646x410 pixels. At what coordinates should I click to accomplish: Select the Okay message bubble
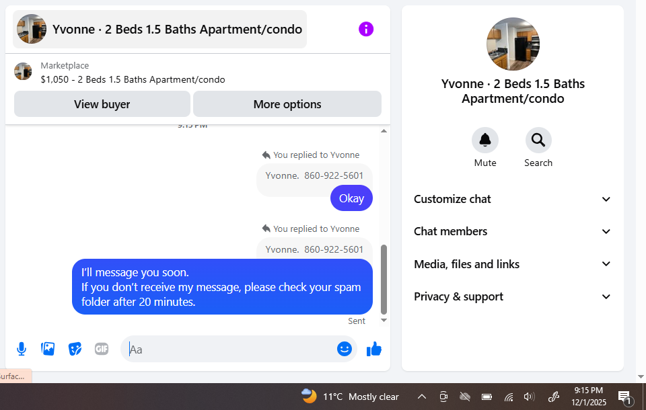pos(351,198)
